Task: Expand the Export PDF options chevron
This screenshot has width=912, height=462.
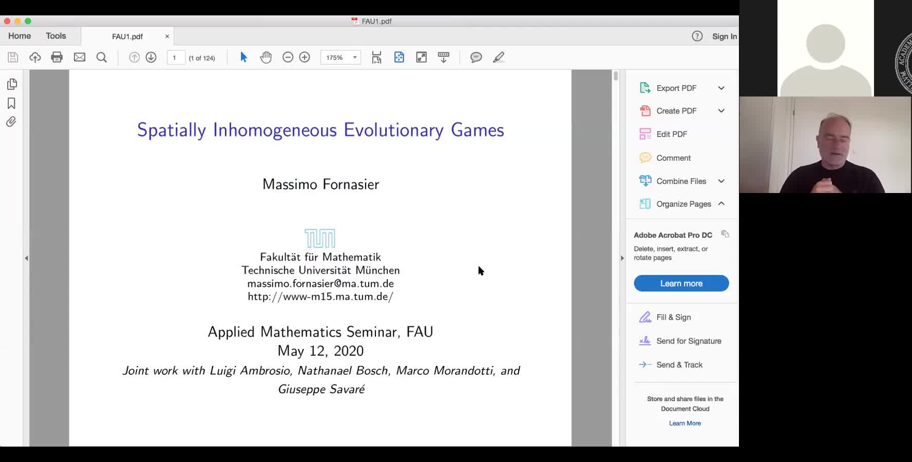Action: tap(721, 88)
